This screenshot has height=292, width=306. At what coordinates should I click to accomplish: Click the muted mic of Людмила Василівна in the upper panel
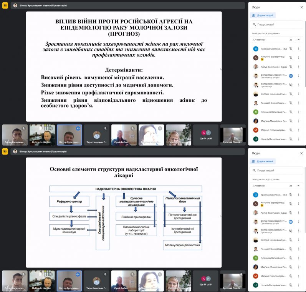(x=291, y=112)
